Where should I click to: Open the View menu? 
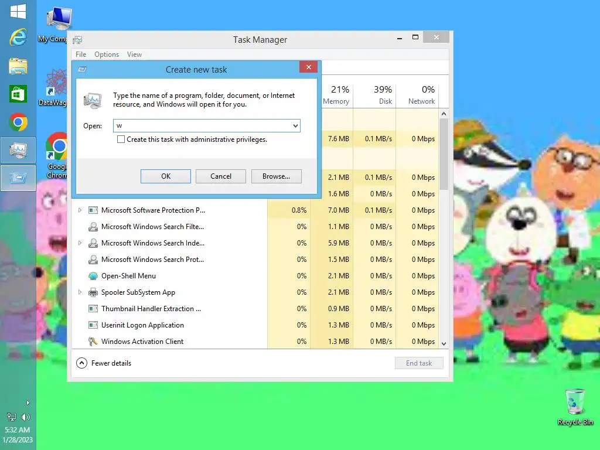(x=134, y=54)
